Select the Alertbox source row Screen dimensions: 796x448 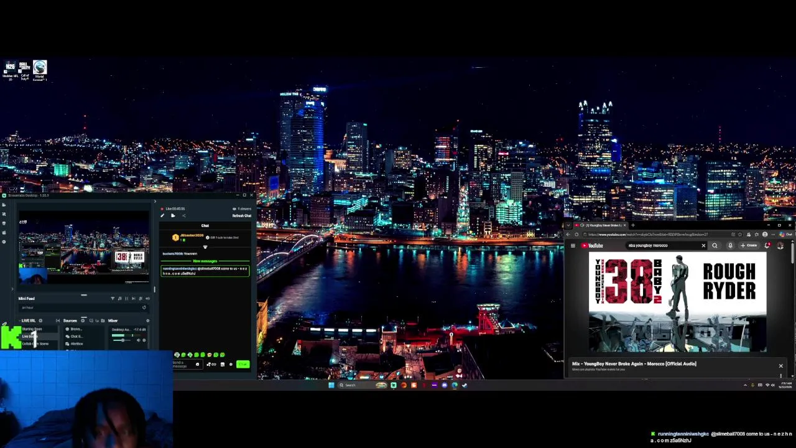[x=84, y=343]
